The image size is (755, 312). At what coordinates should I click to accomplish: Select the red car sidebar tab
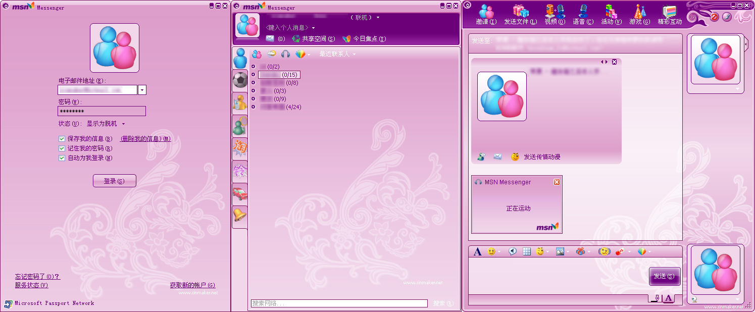point(240,194)
